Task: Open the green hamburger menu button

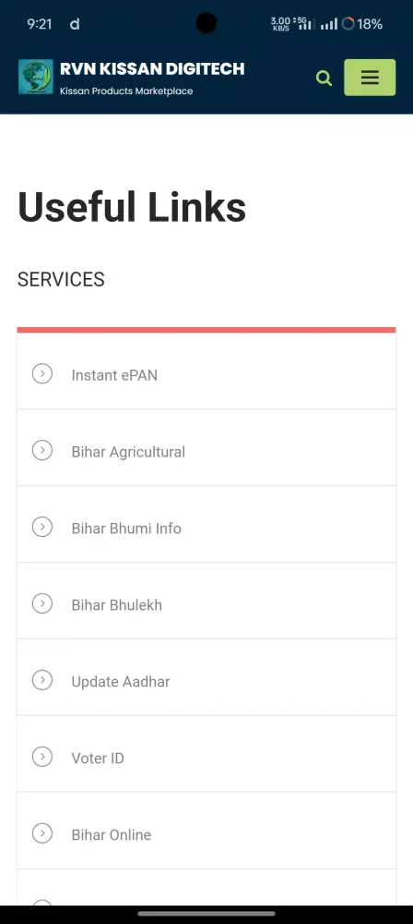Action: [x=370, y=78]
